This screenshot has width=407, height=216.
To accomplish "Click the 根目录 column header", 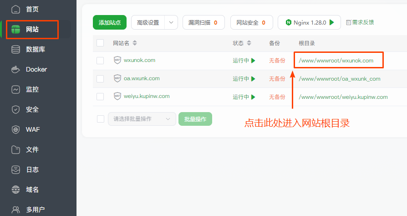I will (306, 43).
